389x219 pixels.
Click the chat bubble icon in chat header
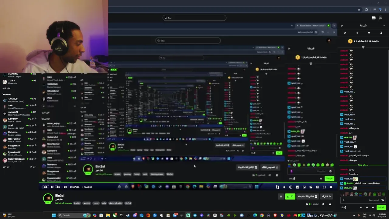(x=369, y=33)
